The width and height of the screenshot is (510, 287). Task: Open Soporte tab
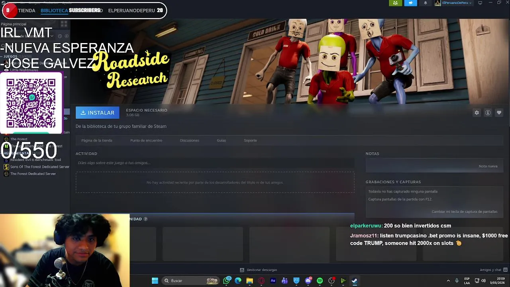tap(250, 140)
